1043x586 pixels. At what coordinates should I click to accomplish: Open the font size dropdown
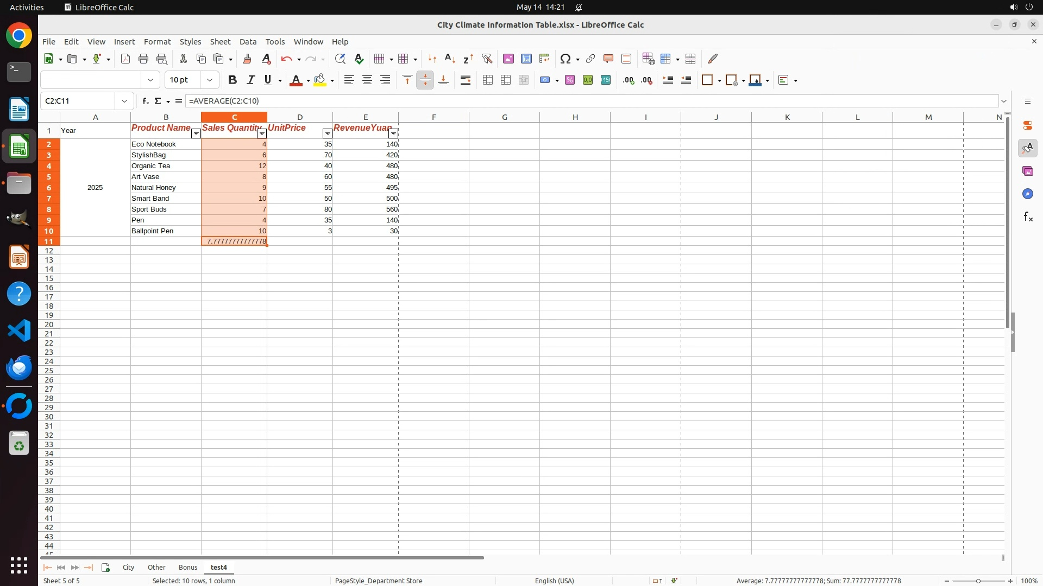click(210, 80)
